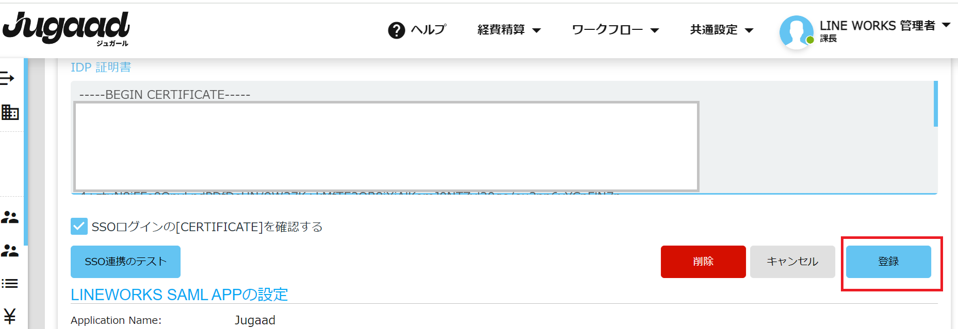Image resolution: width=958 pixels, height=329 pixels.
Task: Click the blue 登録 button
Action: click(x=888, y=262)
